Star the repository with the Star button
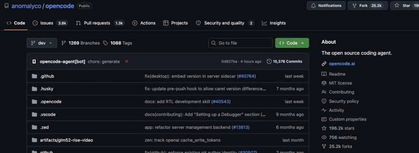Viewport: 419px width, 153px height. click(x=405, y=6)
